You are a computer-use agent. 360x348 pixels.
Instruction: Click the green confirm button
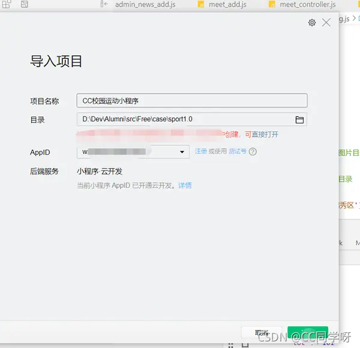point(308,332)
